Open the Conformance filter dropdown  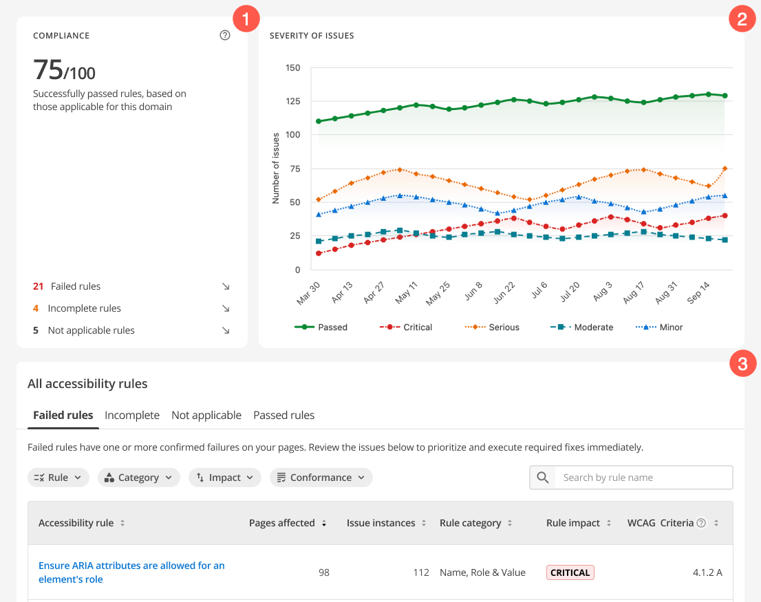click(x=321, y=477)
